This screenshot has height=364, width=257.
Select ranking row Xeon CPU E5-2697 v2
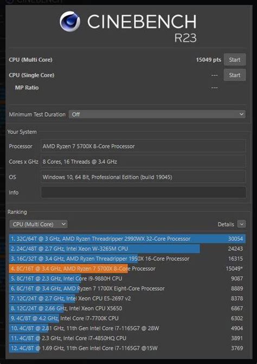pyautogui.click(x=127, y=298)
